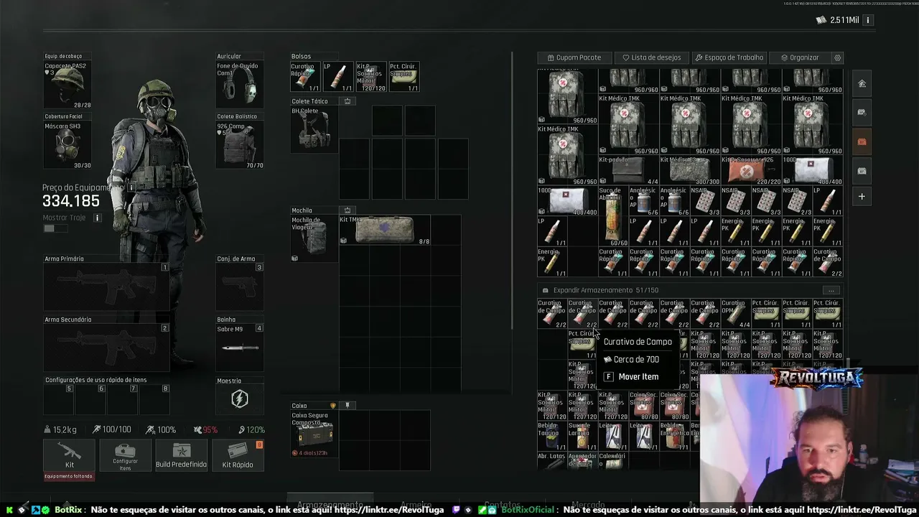Select Pct. Cirúr. Simples in Bolsos
Image resolution: width=919 pixels, height=517 pixels.
tap(404, 77)
